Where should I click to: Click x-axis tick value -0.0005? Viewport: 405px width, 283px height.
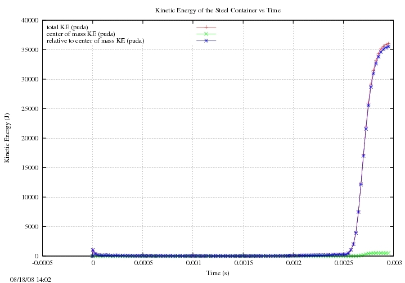pos(42,263)
